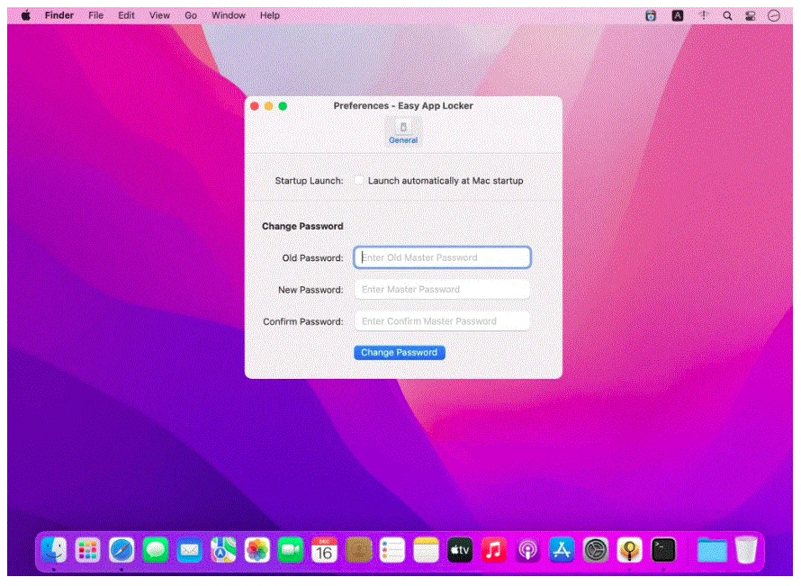
Task: Open Calendar showing 16 in Dock
Action: [x=324, y=551]
